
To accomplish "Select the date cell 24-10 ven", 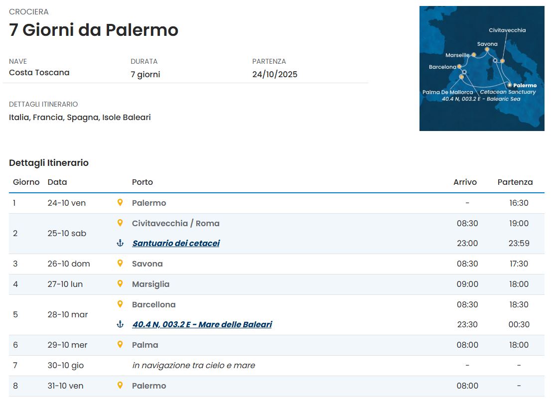I will click(66, 203).
